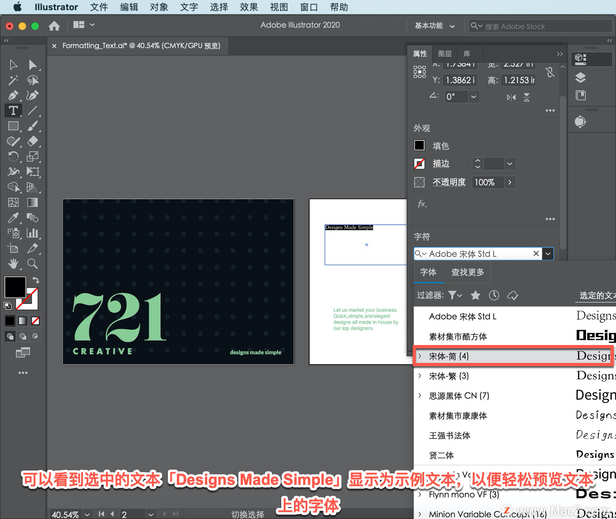Show activated Adobe fonts filter
The image size is (616, 519).
pos(513,295)
